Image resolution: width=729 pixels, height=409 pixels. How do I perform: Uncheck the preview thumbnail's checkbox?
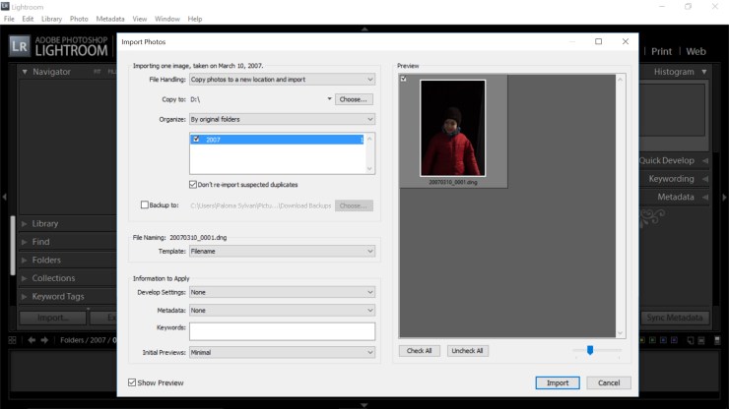pos(404,79)
